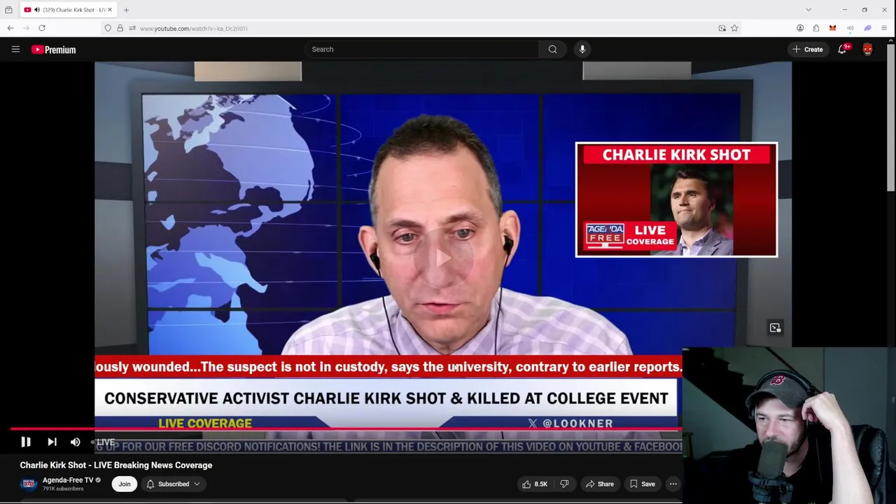
Task: Open the browser application menu
Action: coord(884,28)
